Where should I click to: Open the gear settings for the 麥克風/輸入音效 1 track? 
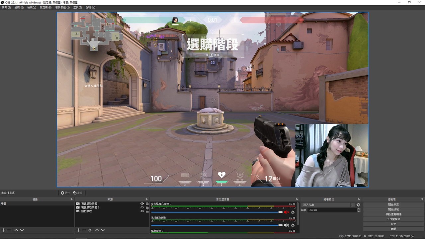293,212
